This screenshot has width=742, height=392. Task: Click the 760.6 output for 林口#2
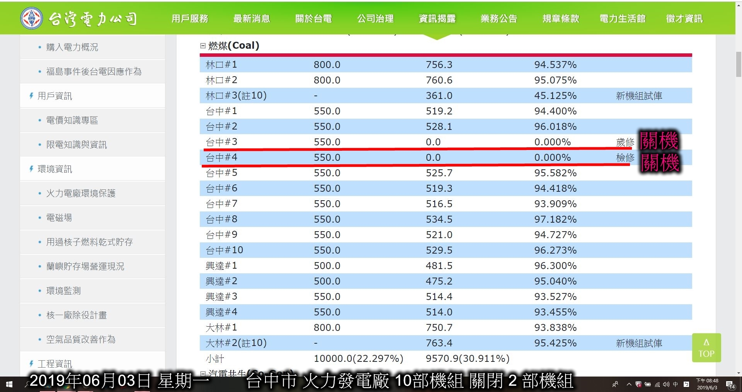point(439,80)
